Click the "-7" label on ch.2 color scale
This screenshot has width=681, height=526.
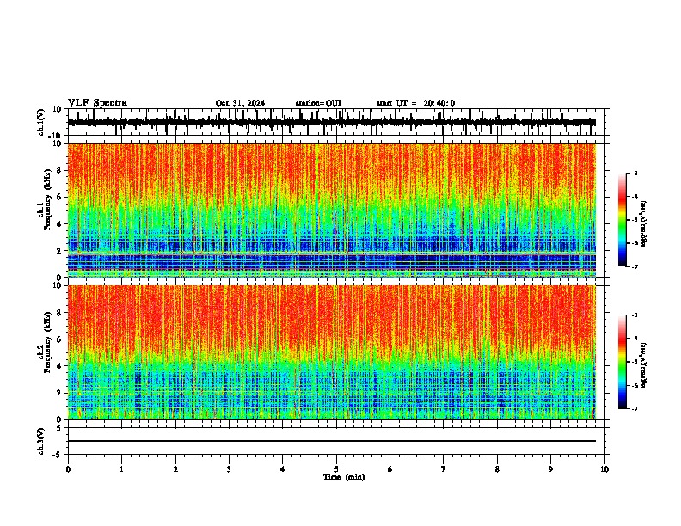pyautogui.click(x=635, y=408)
